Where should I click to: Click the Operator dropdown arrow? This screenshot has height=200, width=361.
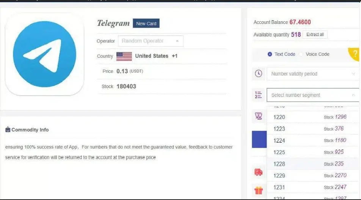tap(177, 41)
